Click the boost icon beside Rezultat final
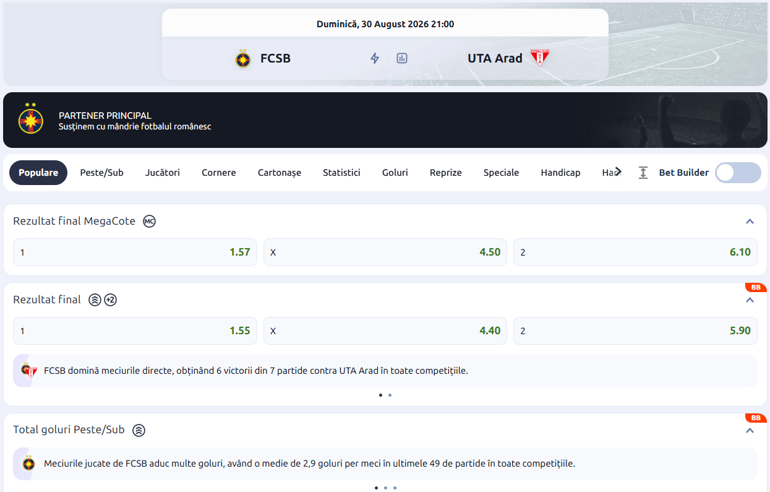This screenshot has height=492, width=770. 95,300
